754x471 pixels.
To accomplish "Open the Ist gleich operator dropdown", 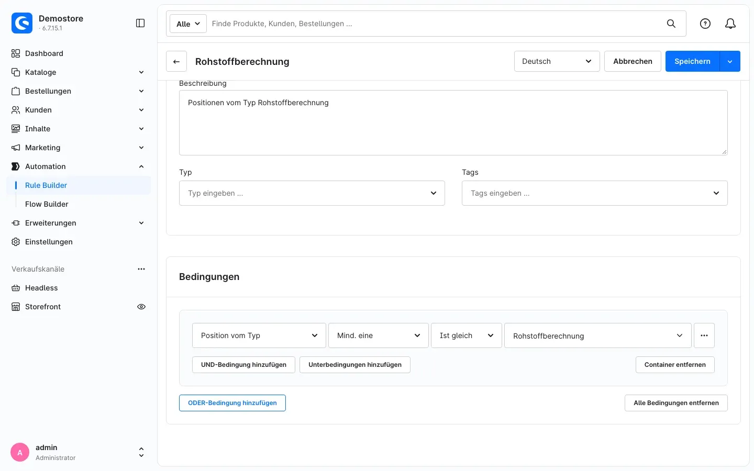I will [467, 335].
